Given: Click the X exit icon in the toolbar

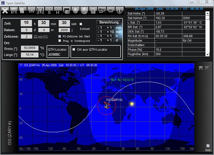Looking at the screenshot, I should click(5, 11).
